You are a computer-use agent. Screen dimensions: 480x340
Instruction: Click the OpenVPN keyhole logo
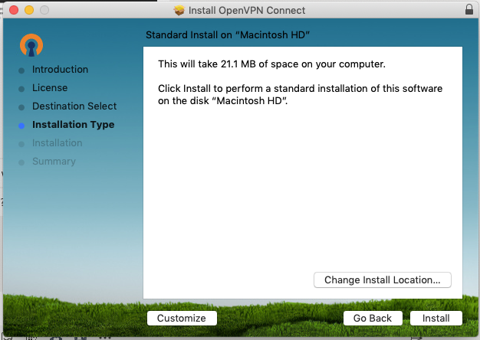(x=31, y=45)
